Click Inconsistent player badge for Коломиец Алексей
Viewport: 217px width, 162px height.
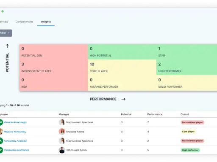pos(192,141)
